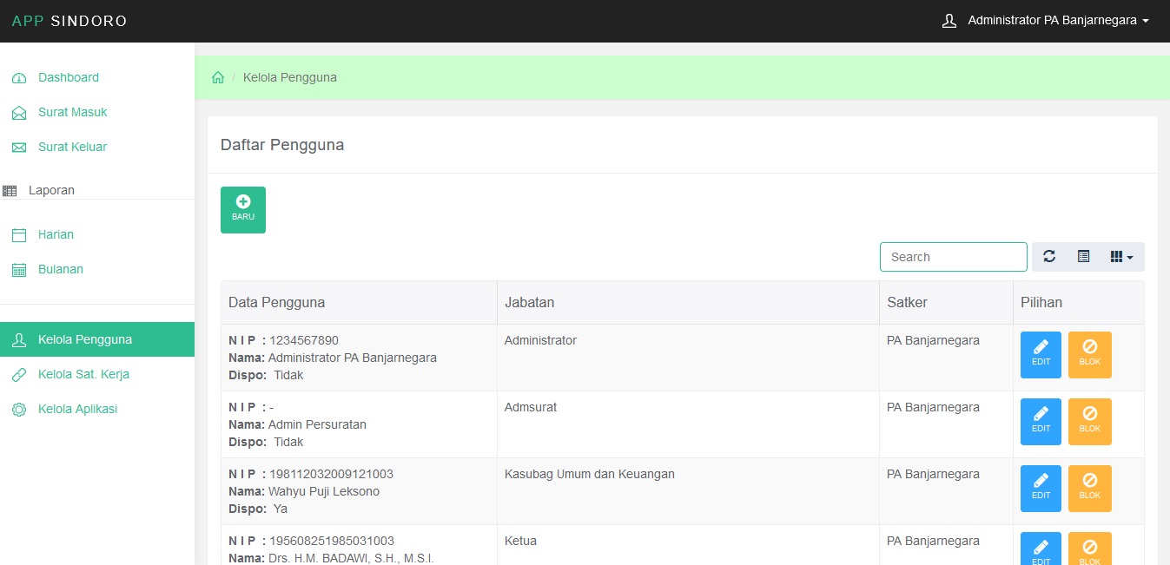The height and width of the screenshot is (565, 1170).
Task: Click the refresh table icon
Action: coord(1049,257)
